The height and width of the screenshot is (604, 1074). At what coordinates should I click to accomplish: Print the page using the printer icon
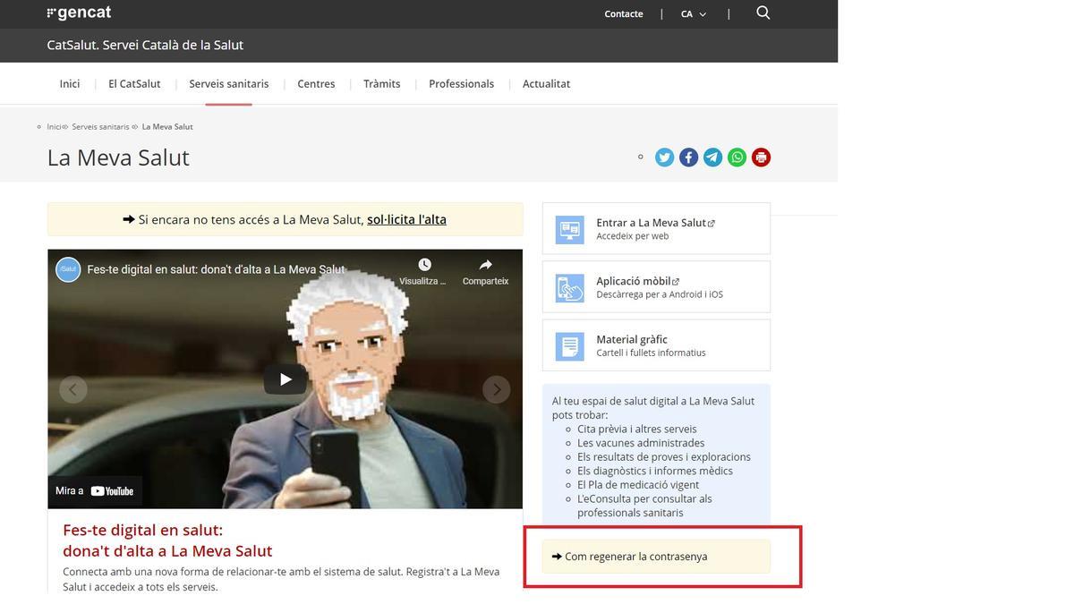[x=760, y=157]
